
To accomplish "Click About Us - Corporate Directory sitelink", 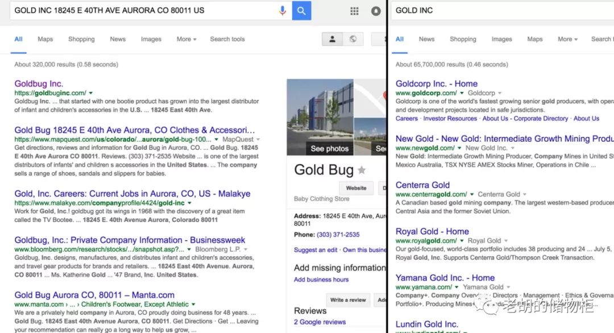I will [525, 119].
